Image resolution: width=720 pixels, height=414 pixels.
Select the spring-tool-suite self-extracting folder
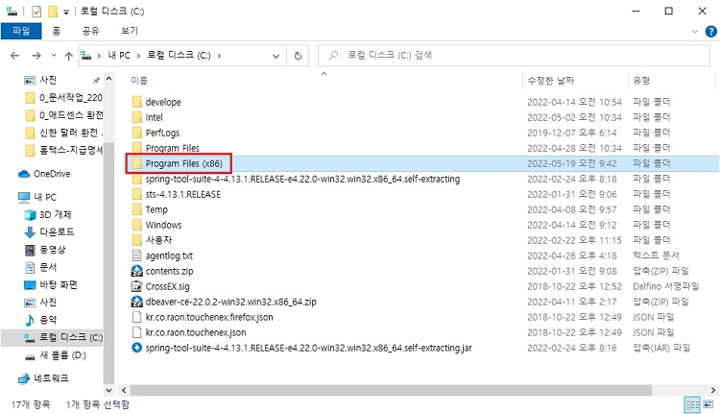click(302, 179)
